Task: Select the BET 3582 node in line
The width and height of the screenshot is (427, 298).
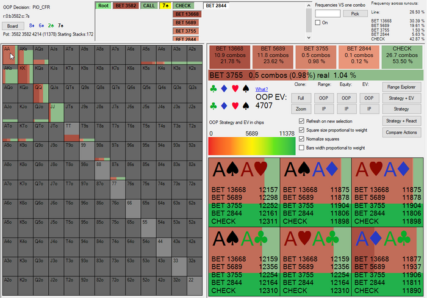Action: [126, 5]
